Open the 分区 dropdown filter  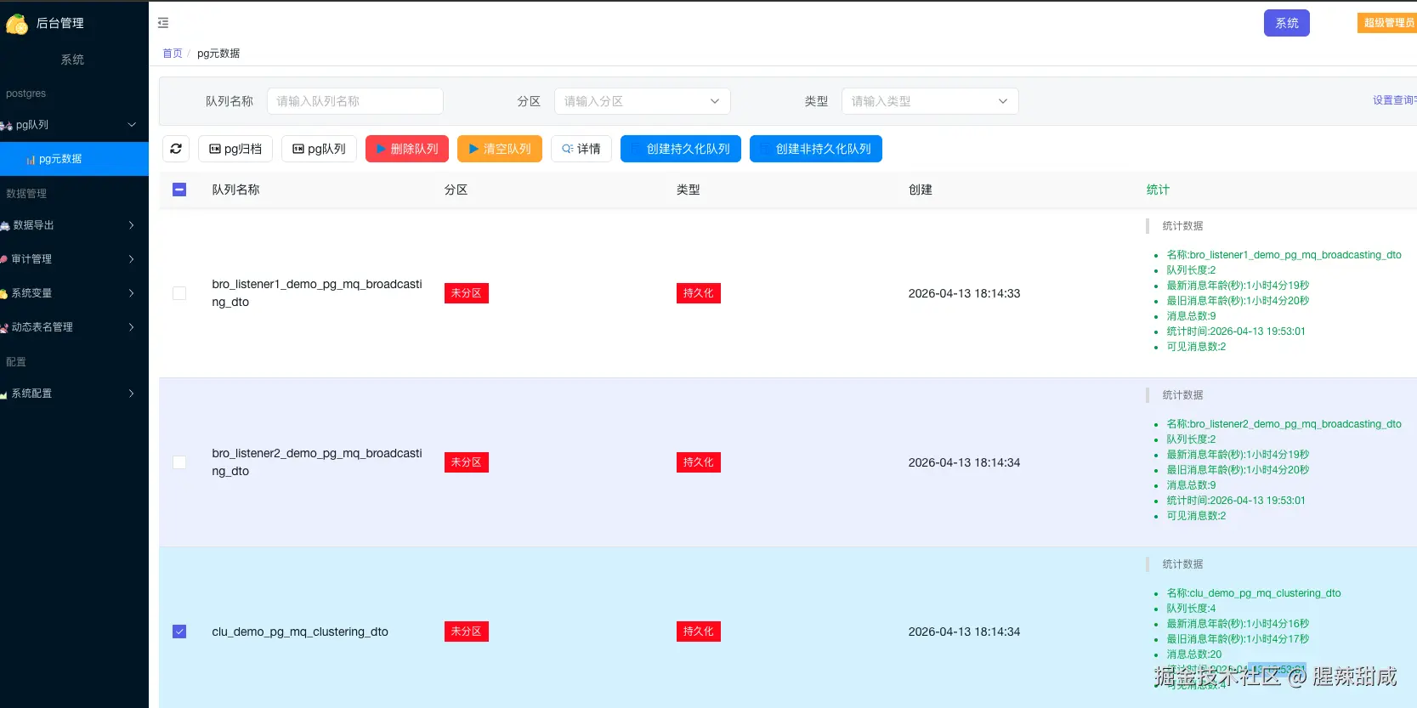click(x=642, y=101)
